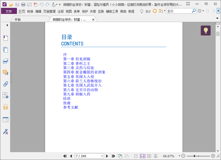
Task: Go to the first page
Action: (x=65, y=156)
